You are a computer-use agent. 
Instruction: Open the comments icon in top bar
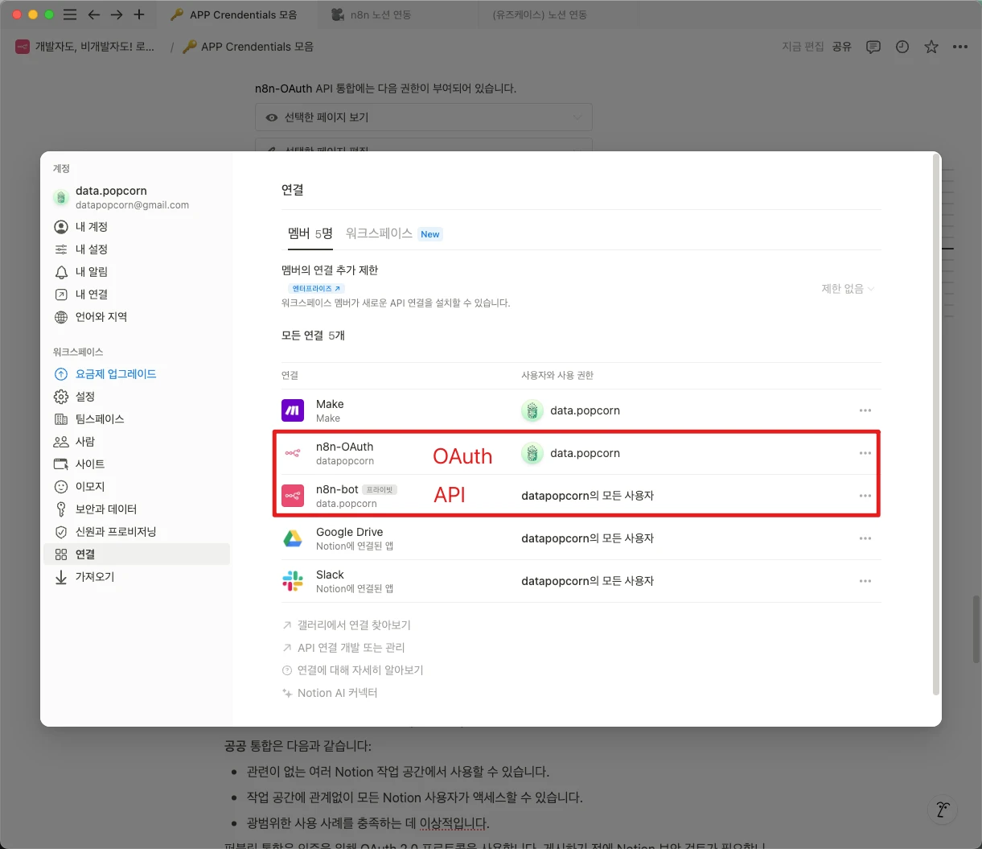pyautogui.click(x=873, y=47)
